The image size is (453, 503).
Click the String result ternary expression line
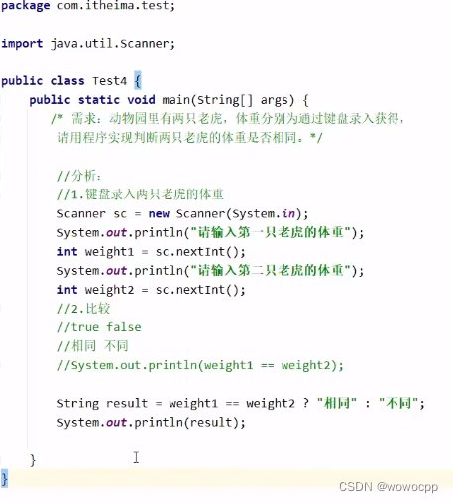[241, 403]
